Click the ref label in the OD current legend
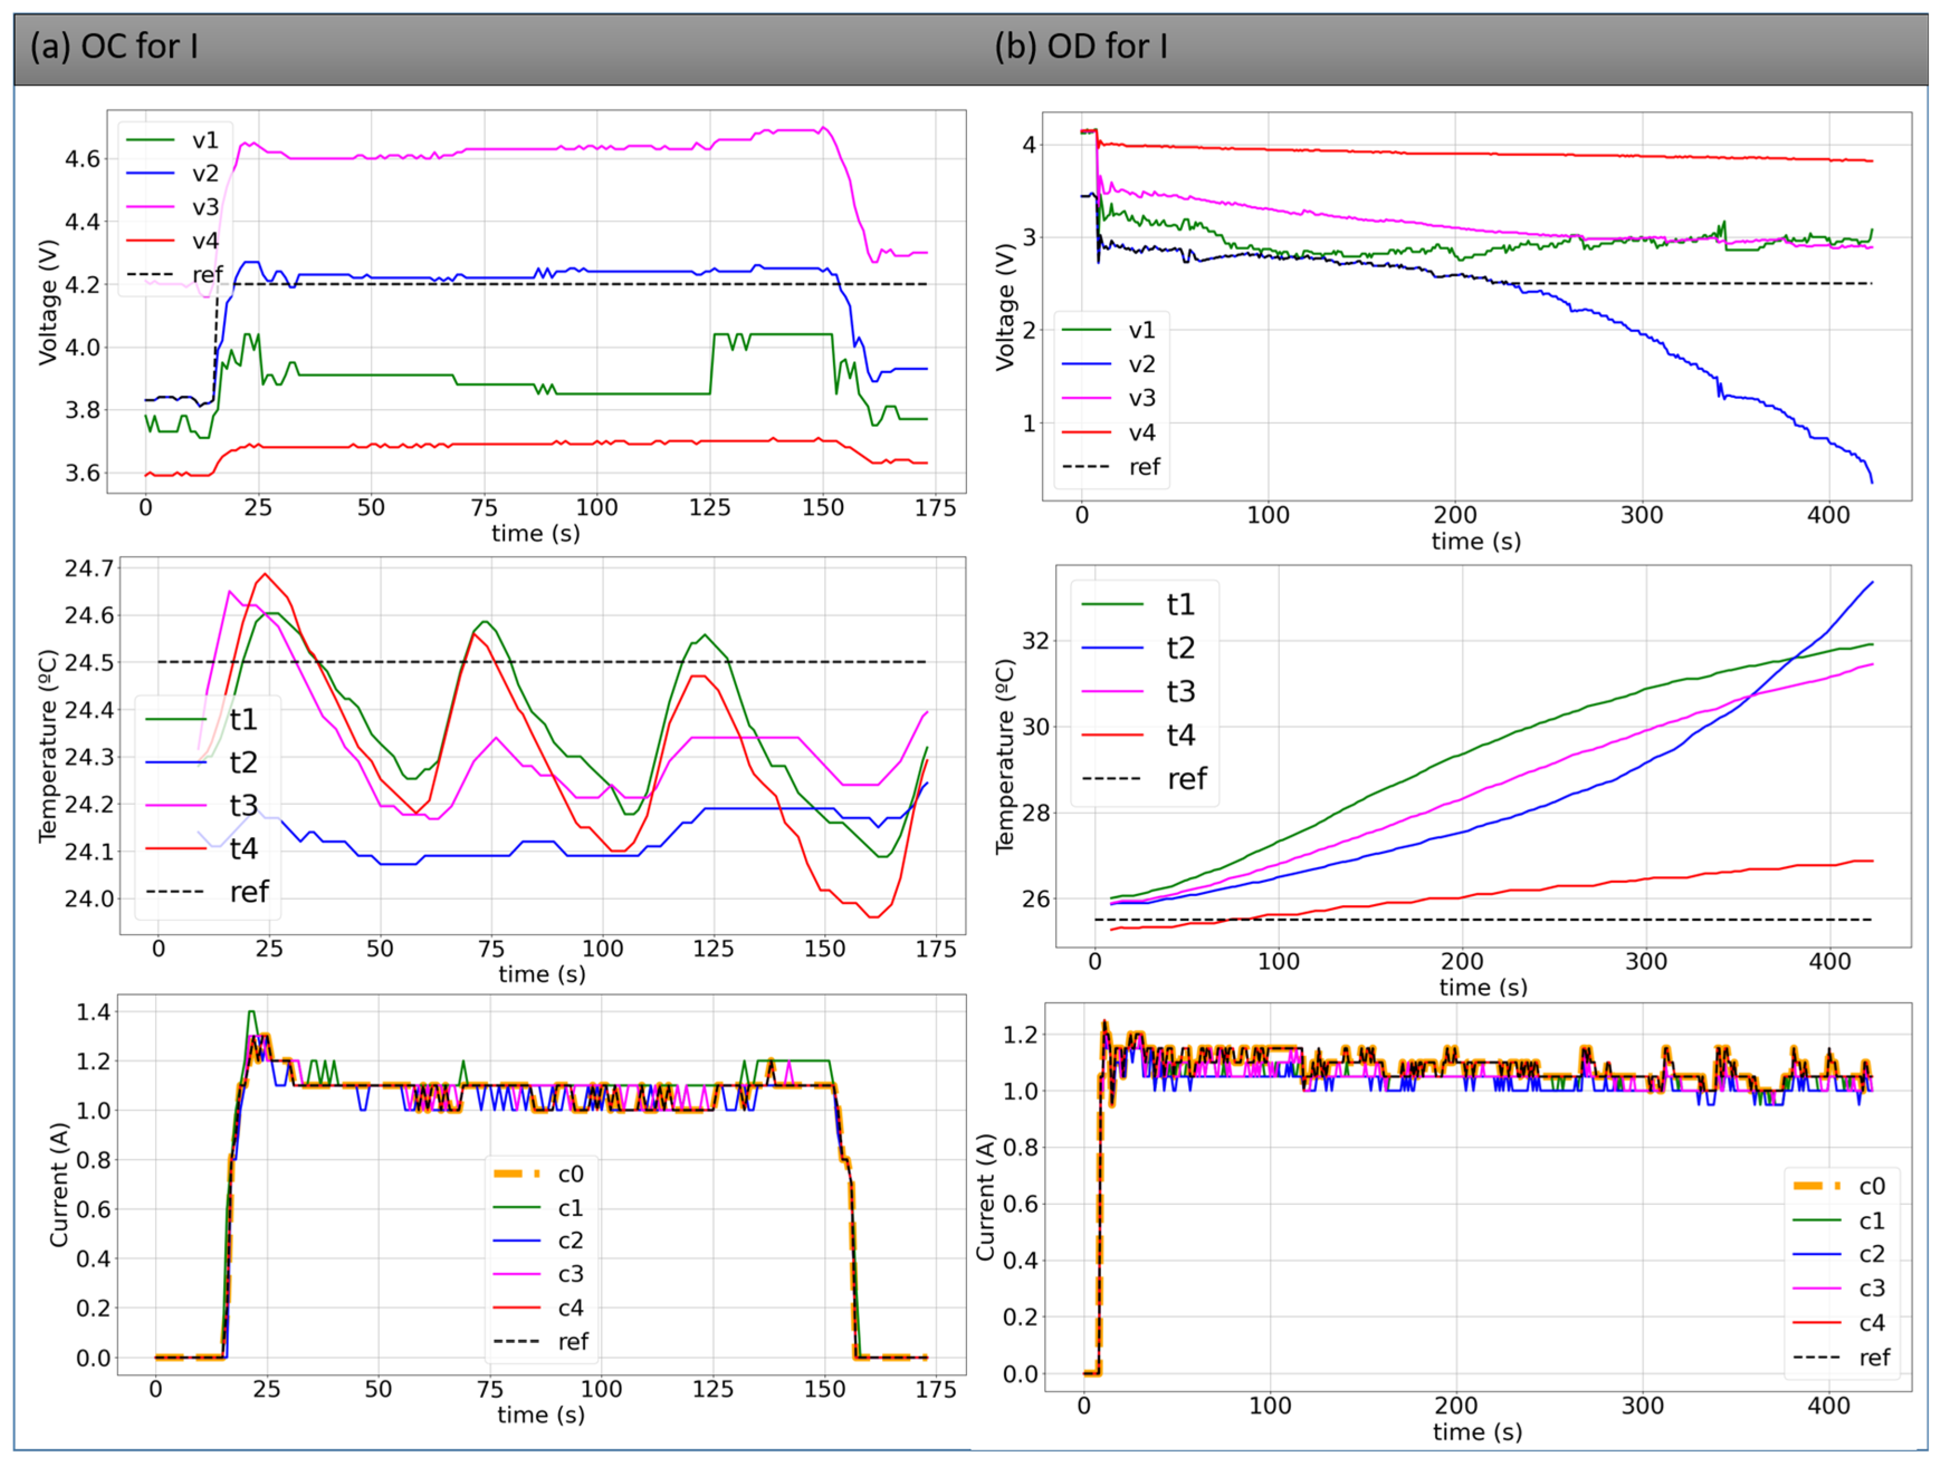Image resolution: width=1947 pixels, height=1471 pixels. (1874, 1358)
